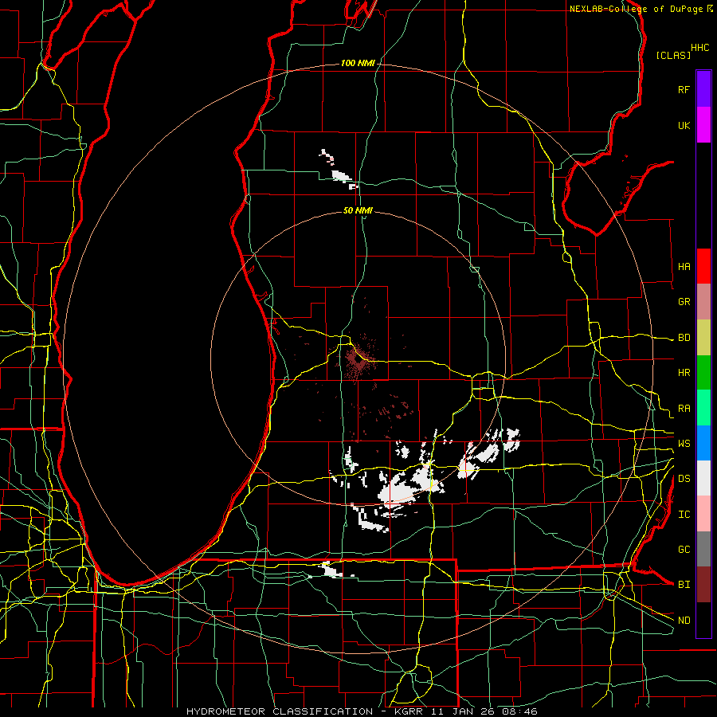717x717 pixels.
Task: Click the magenta UK legend color swatch
Action: [703, 125]
